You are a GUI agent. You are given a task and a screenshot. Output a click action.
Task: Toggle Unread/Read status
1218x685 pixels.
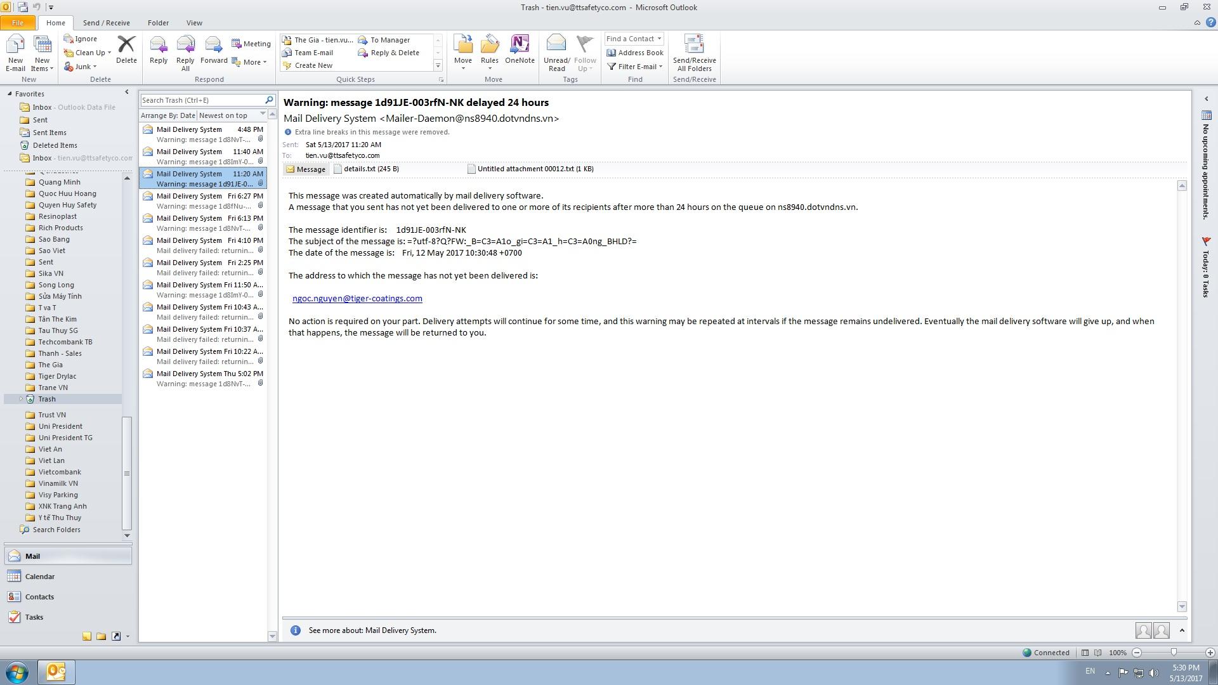click(x=556, y=54)
